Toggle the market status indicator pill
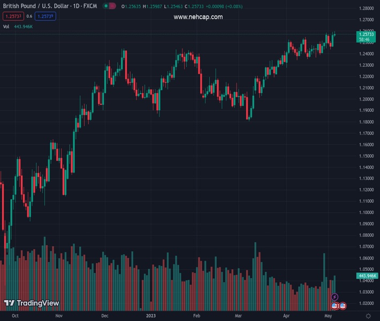Image resolution: width=380 pixels, height=321 pixels. click(109, 6)
